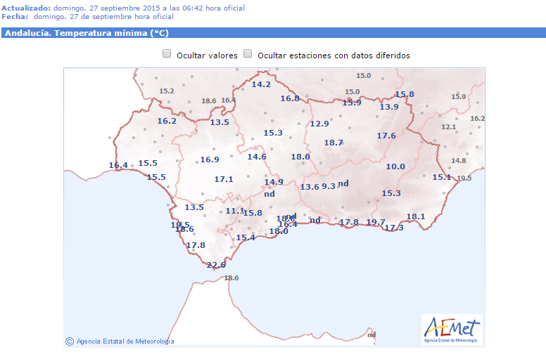The height and width of the screenshot is (359, 546).
Task: Click station reading 16.2 in Huelva
Action: pyautogui.click(x=167, y=122)
